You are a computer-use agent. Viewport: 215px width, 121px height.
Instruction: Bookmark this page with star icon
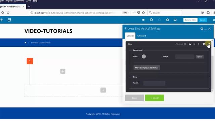(x=143, y=13)
